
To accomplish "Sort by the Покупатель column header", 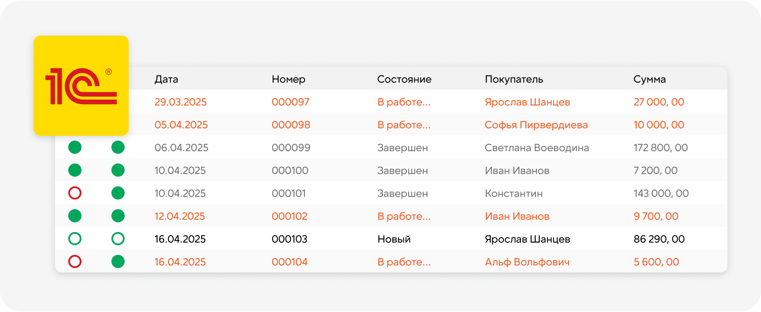I will point(514,80).
